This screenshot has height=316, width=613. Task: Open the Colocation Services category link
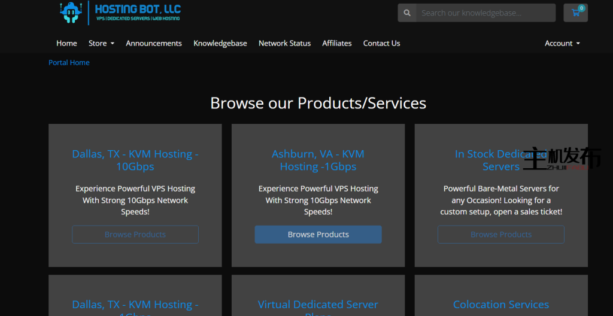501,305
